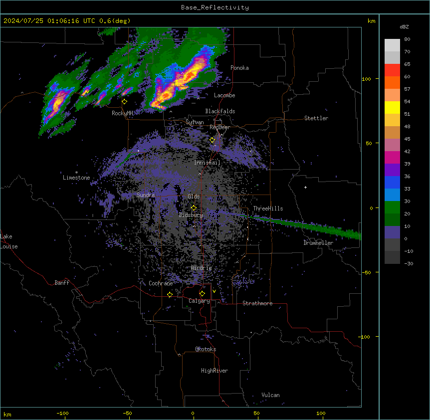This screenshot has width=430, height=420.
Task: Select the blue 33-36 dBZ legend swatch
Action: coord(392,182)
